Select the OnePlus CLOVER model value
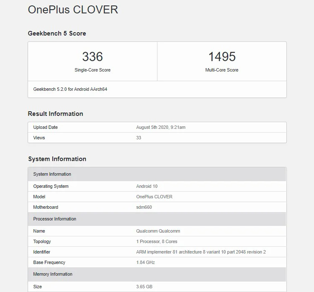This screenshot has width=314, height=292. tap(154, 197)
